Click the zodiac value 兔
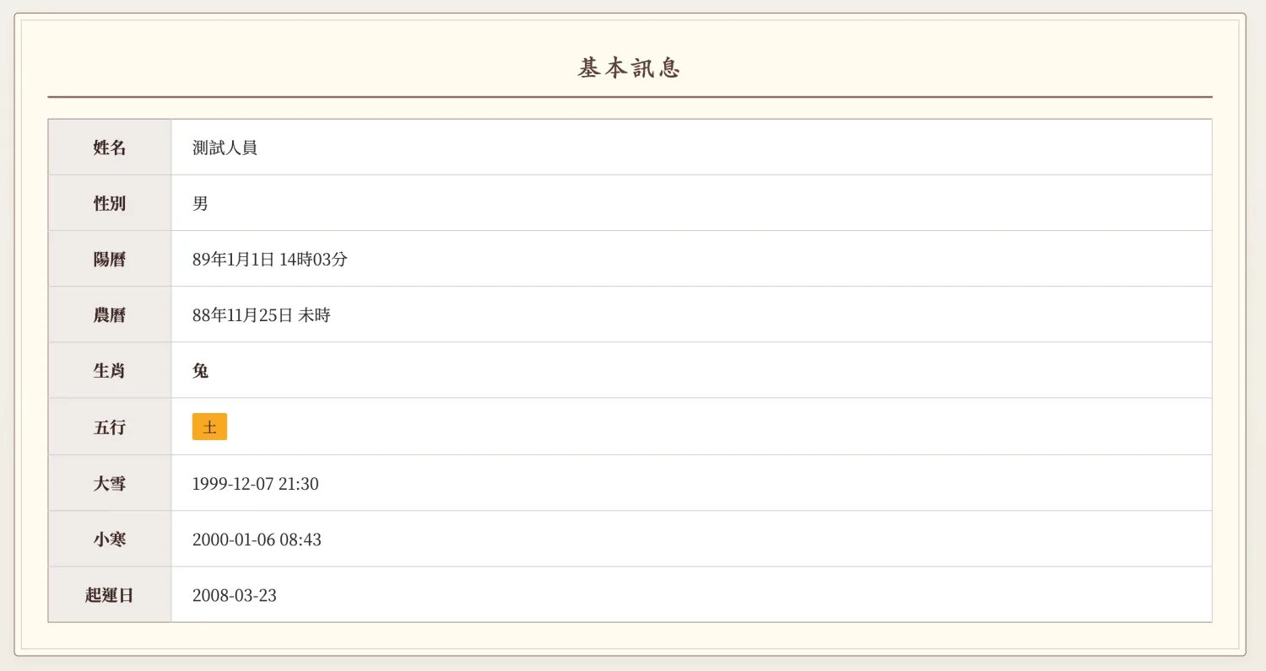This screenshot has width=1266, height=671. click(x=200, y=370)
